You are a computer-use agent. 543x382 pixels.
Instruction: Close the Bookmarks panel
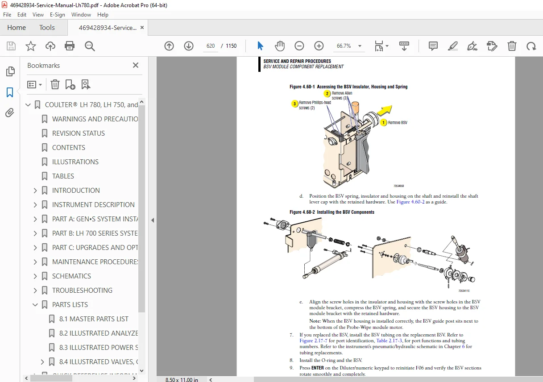coord(136,66)
